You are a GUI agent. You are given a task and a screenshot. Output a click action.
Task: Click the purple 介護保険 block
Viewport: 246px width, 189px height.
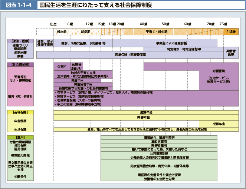[219, 76]
